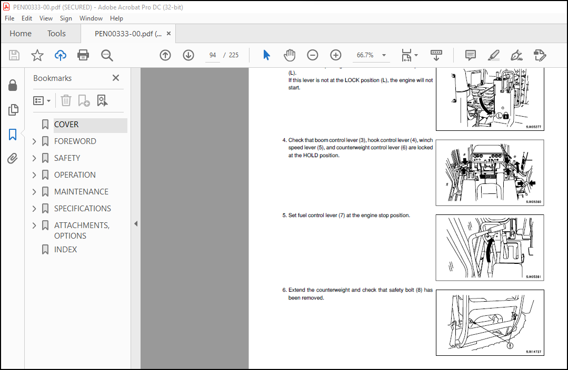Click the scrolling mode read icon
Viewport: 568px width, 370px height.
point(436,55)
